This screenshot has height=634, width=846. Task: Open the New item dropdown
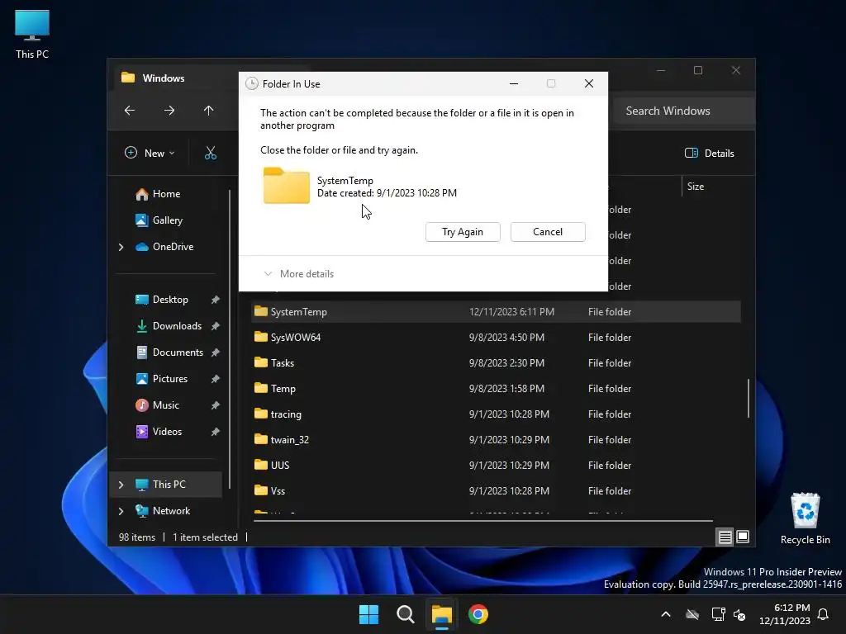[x=150, y=153]
